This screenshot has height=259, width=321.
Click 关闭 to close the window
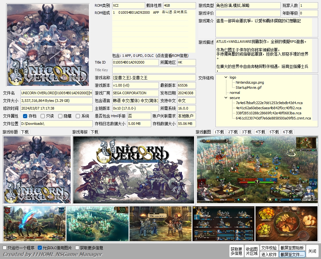click(x=312, y=251)
